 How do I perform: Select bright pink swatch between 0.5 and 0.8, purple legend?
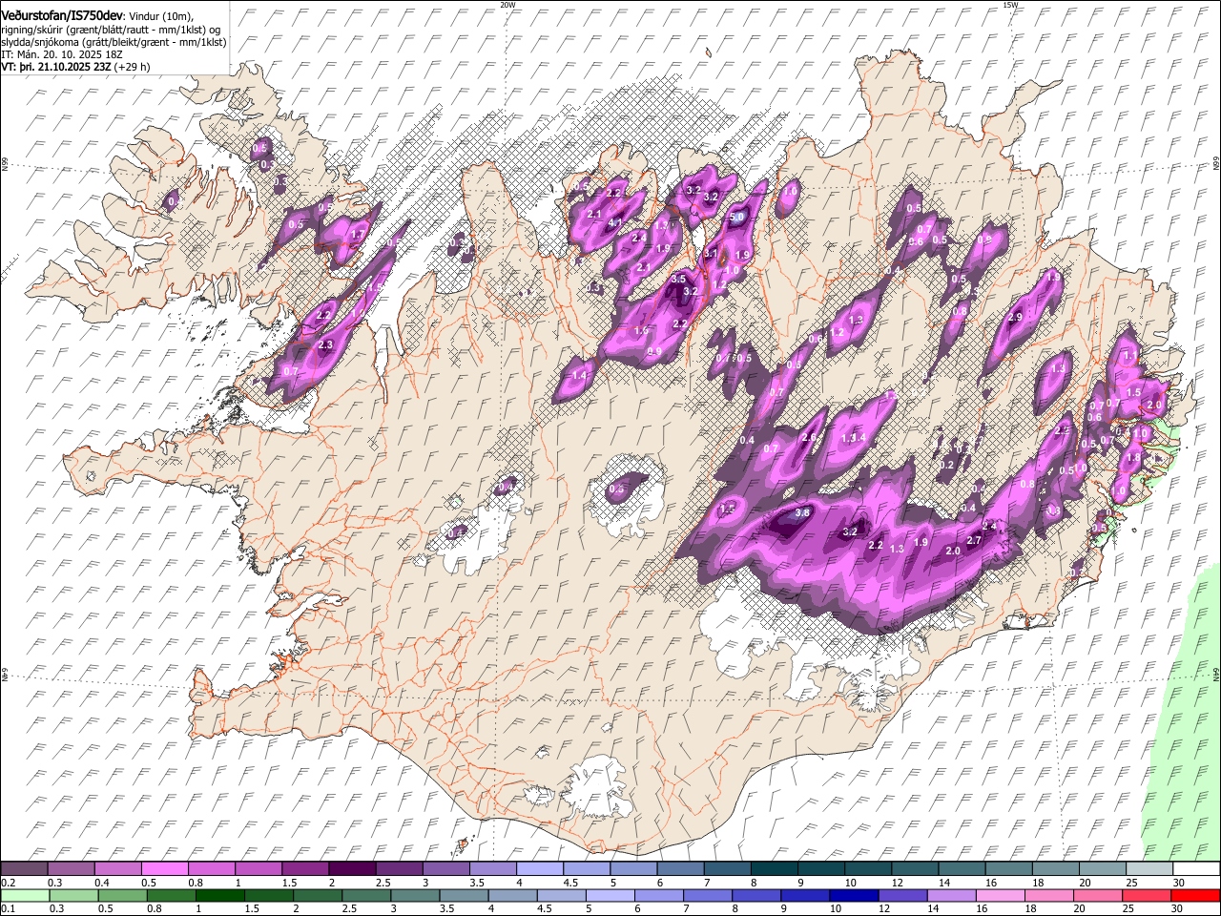pyautogui.click(x=164, y=868)
